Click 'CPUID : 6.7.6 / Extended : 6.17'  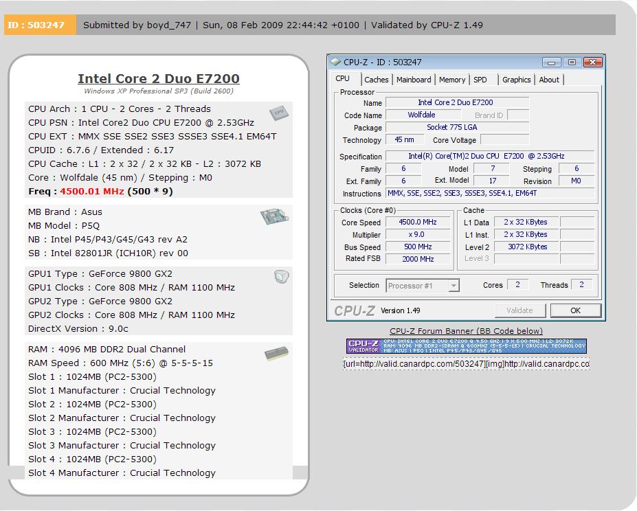[x=101, y=150]
